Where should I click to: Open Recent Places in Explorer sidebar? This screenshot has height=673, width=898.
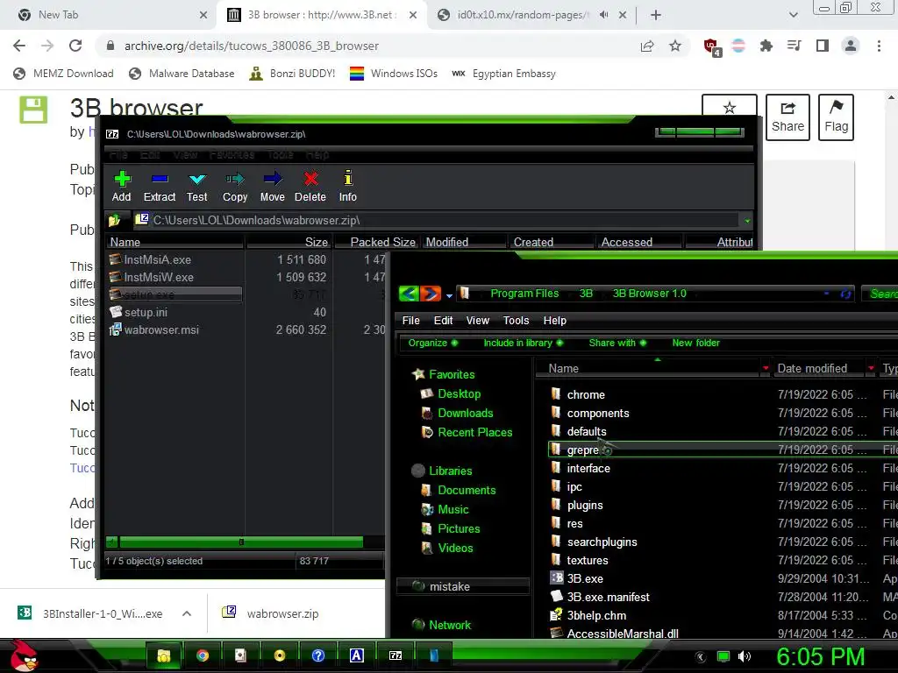467,433
